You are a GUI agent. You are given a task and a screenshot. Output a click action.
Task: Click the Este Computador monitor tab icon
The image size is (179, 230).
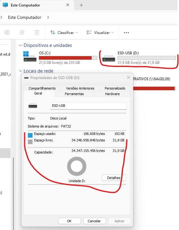[x=5, y=5]
